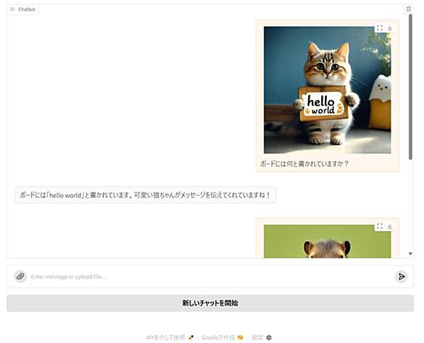Select the bot reply mentioning hello world

145,195
